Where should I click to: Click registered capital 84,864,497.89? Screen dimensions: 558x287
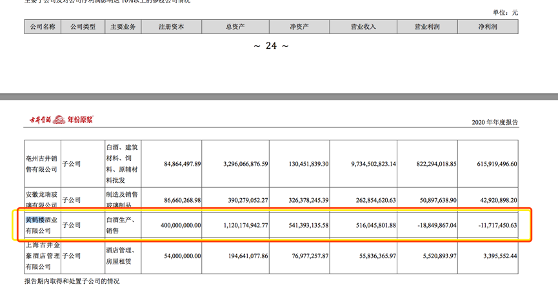point(183,164)
